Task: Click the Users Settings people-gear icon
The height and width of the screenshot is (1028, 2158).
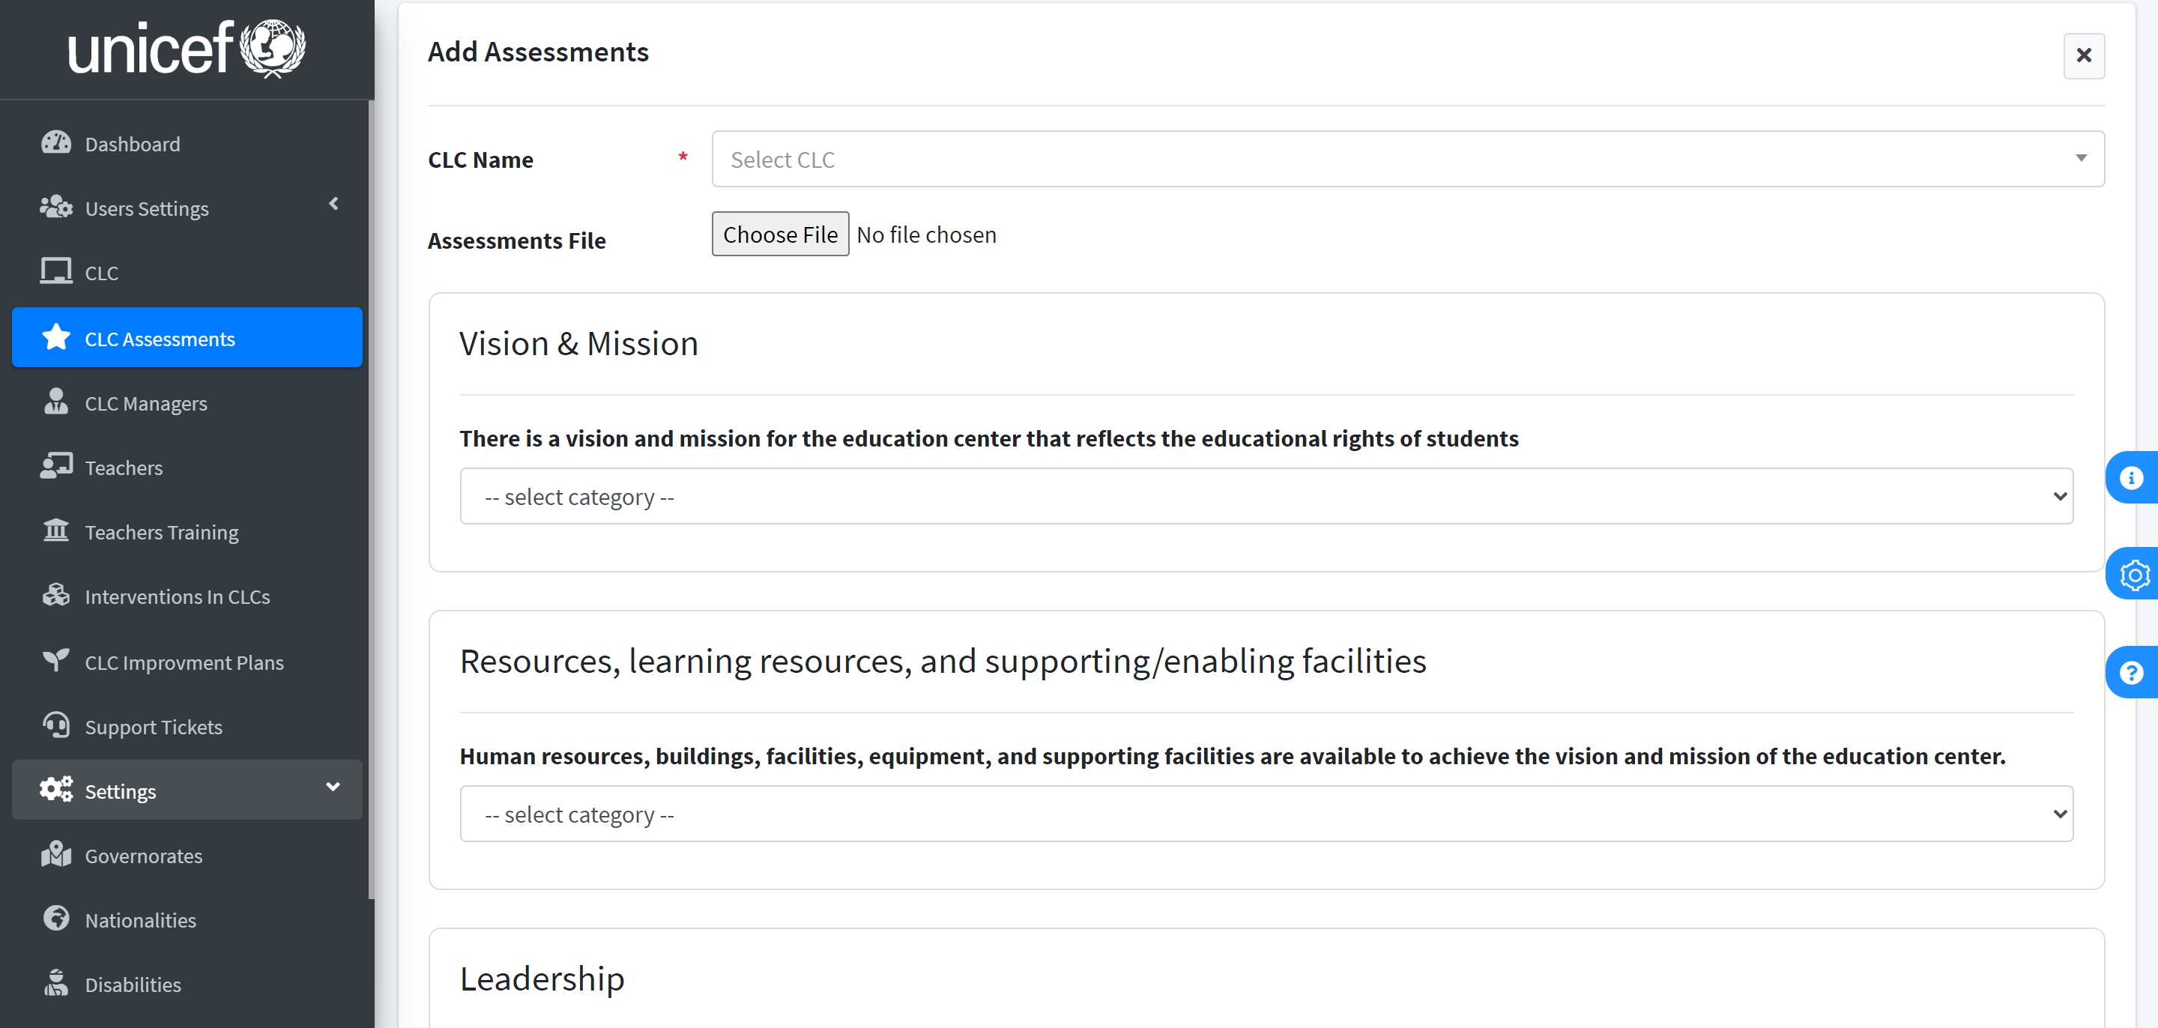Action: (56, 207)
